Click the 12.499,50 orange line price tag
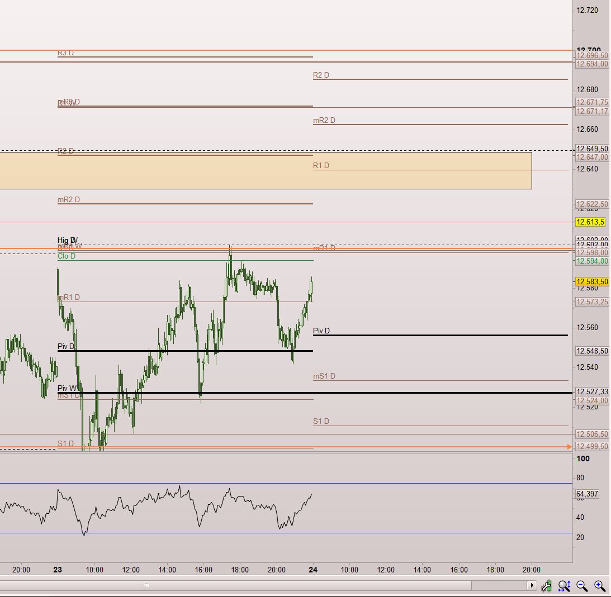Viewport: 611px width, 597px height. coord(592,446)
